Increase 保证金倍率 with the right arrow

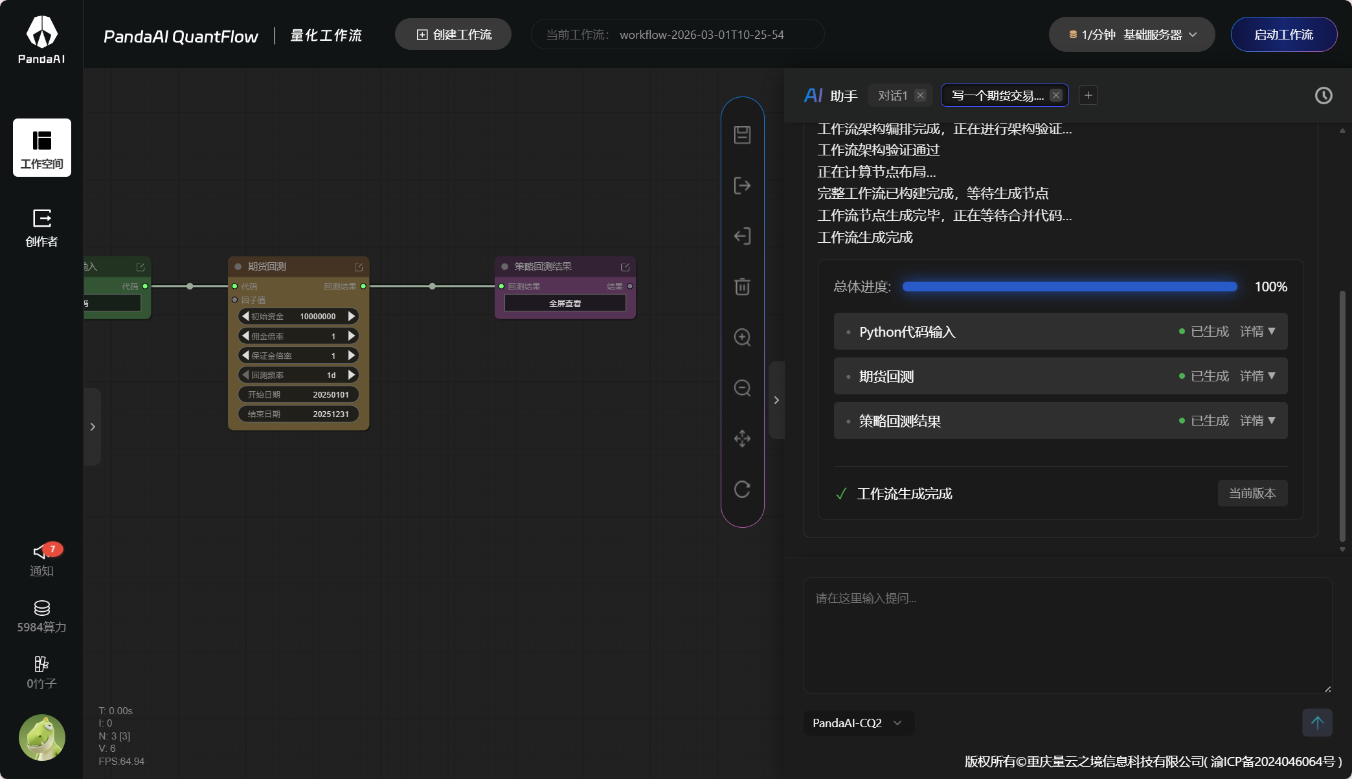coord(352,355)
